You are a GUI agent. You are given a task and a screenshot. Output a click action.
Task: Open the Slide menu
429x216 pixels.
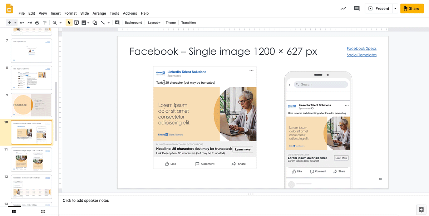pos(84,13)
